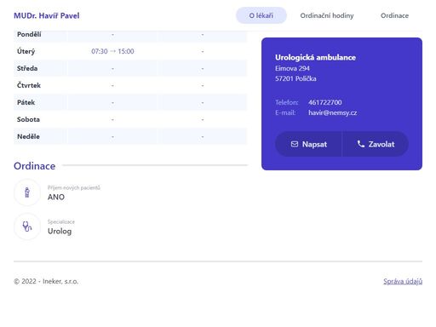The image size is (436, 327).
Task: Click the Zavolat button
Action: tap(376, 144)
